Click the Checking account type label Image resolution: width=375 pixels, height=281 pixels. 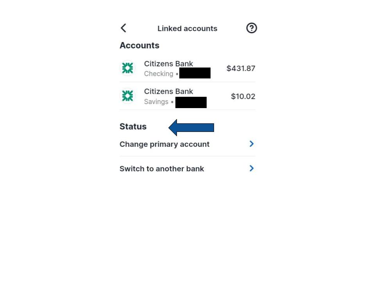(x=159, y=74)
